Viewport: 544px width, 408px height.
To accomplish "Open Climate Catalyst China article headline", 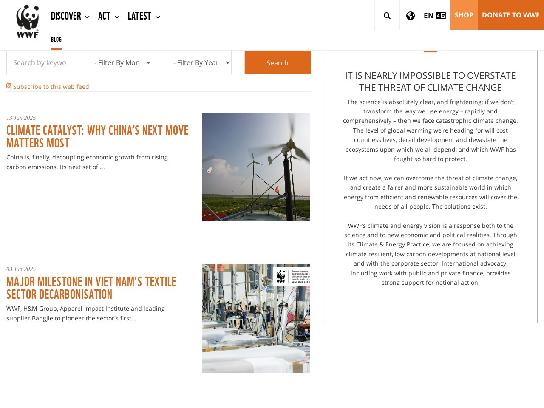I will point(97,136).
